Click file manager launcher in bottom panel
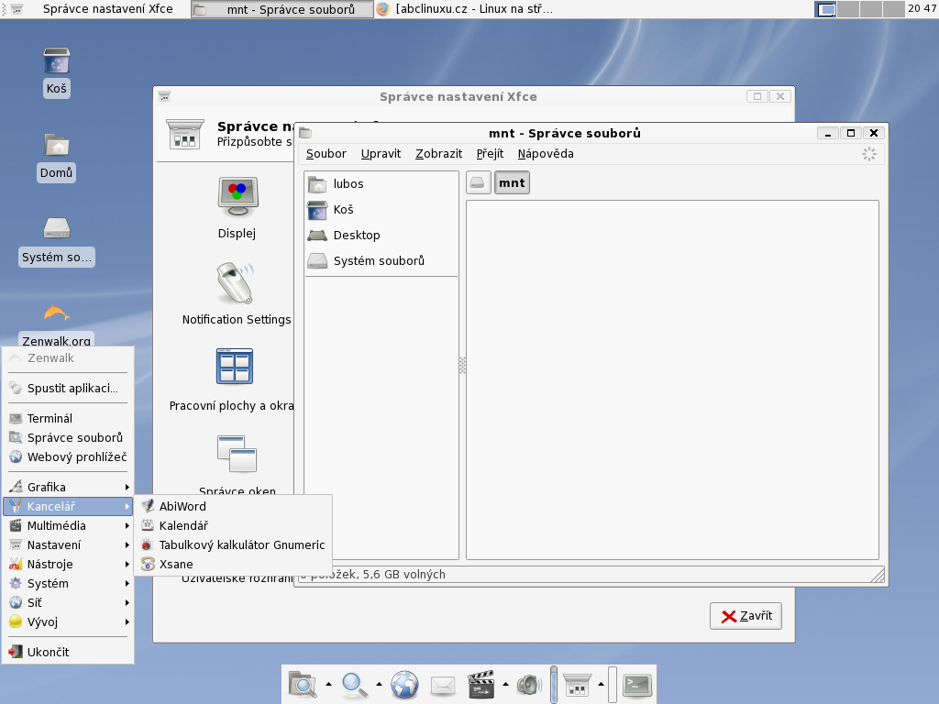Image resolution: width=939 pixels, height=704 pixels. coord(303,684)
